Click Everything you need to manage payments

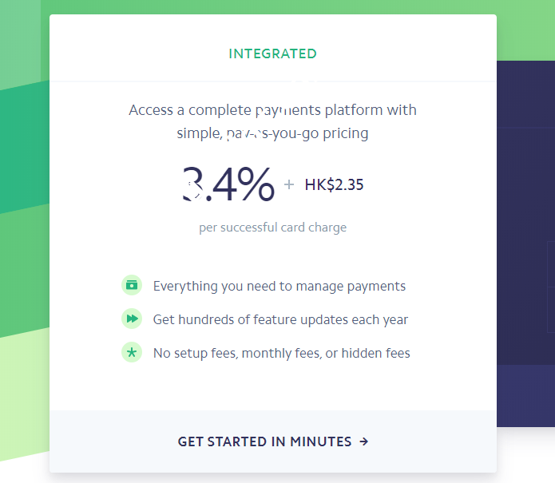pos(279,286)
